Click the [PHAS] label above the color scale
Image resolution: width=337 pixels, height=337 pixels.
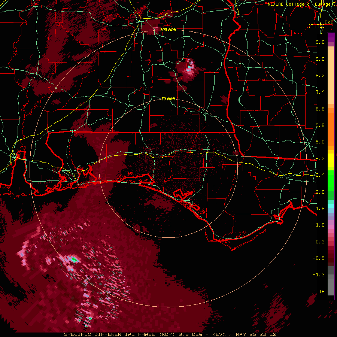316,26
